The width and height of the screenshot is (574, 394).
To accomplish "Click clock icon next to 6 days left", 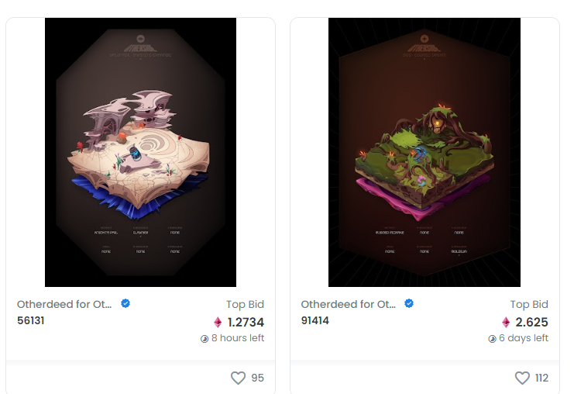I will tap(492, 339).
